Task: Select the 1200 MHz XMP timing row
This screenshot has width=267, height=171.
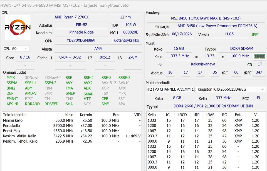Action: pyautogui.click(x=206, y=125)
